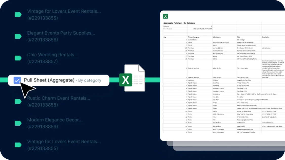Select the tag icon beside Vintage for Lovers (#229133855)
This screenshot has width=285, height=160.
click(18, 14)
